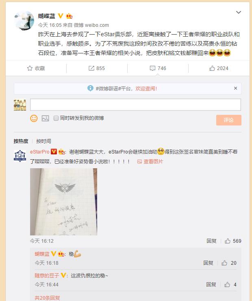Image resolution: width=252 pixels, height=301 pixels.
Task: Dismiss the 微博辟谣 notice banner
Action: pyautogui.click(x=235, y=88)
